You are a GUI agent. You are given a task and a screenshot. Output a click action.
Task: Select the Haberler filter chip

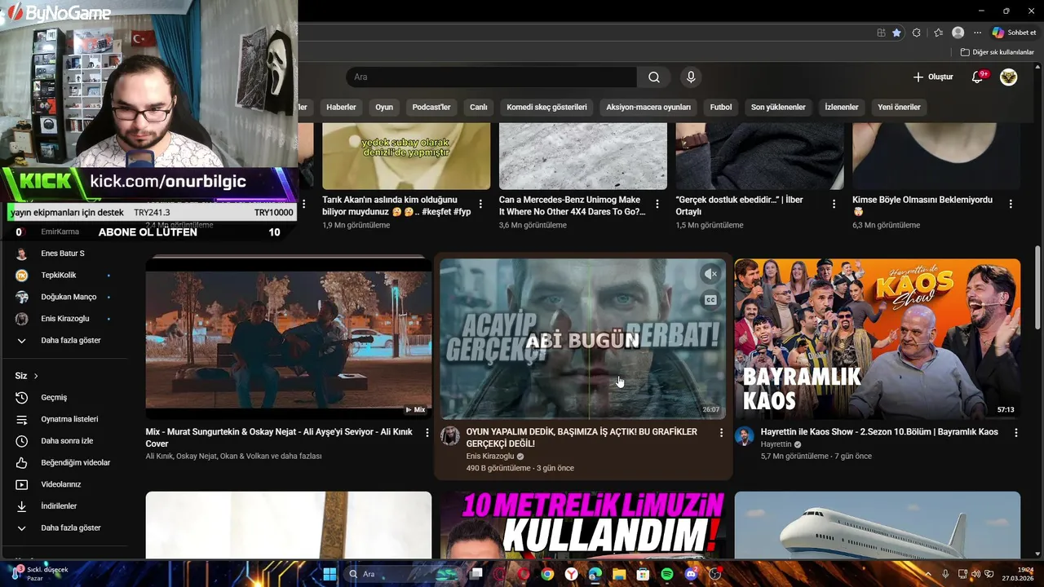(x=341, y=107)
